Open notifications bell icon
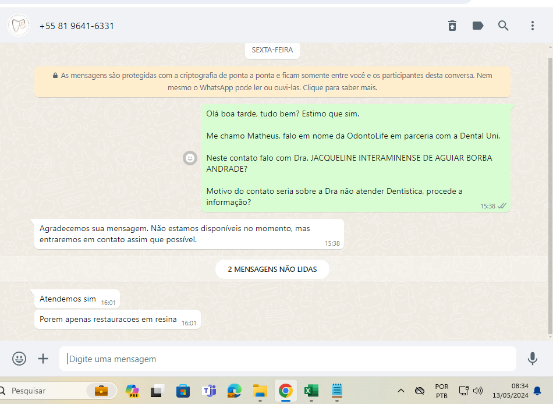Screen dimensions: 553x404 [537, 391]
